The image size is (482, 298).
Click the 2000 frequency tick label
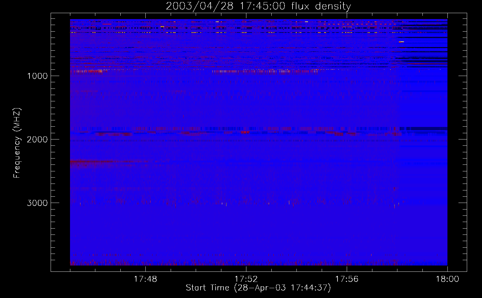click(x=37, y=139)
